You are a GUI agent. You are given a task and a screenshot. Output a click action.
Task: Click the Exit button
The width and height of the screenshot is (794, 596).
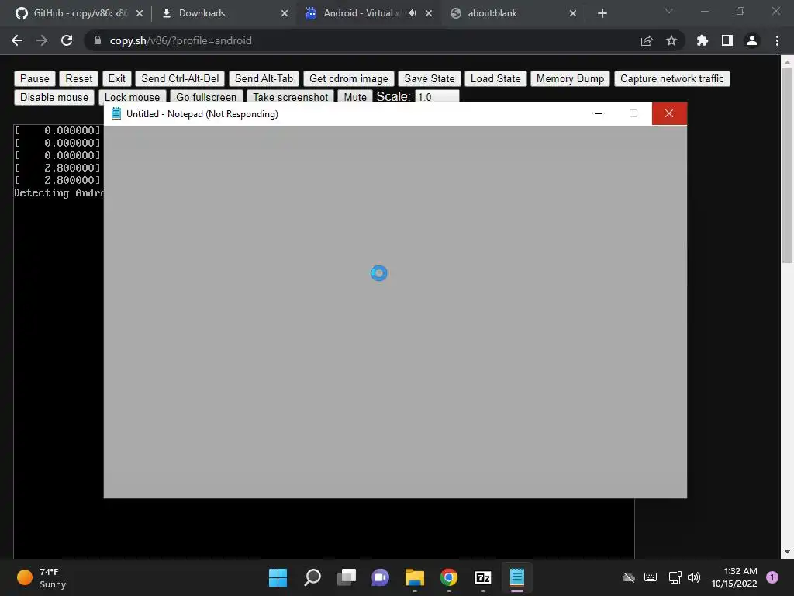(116, 78)
